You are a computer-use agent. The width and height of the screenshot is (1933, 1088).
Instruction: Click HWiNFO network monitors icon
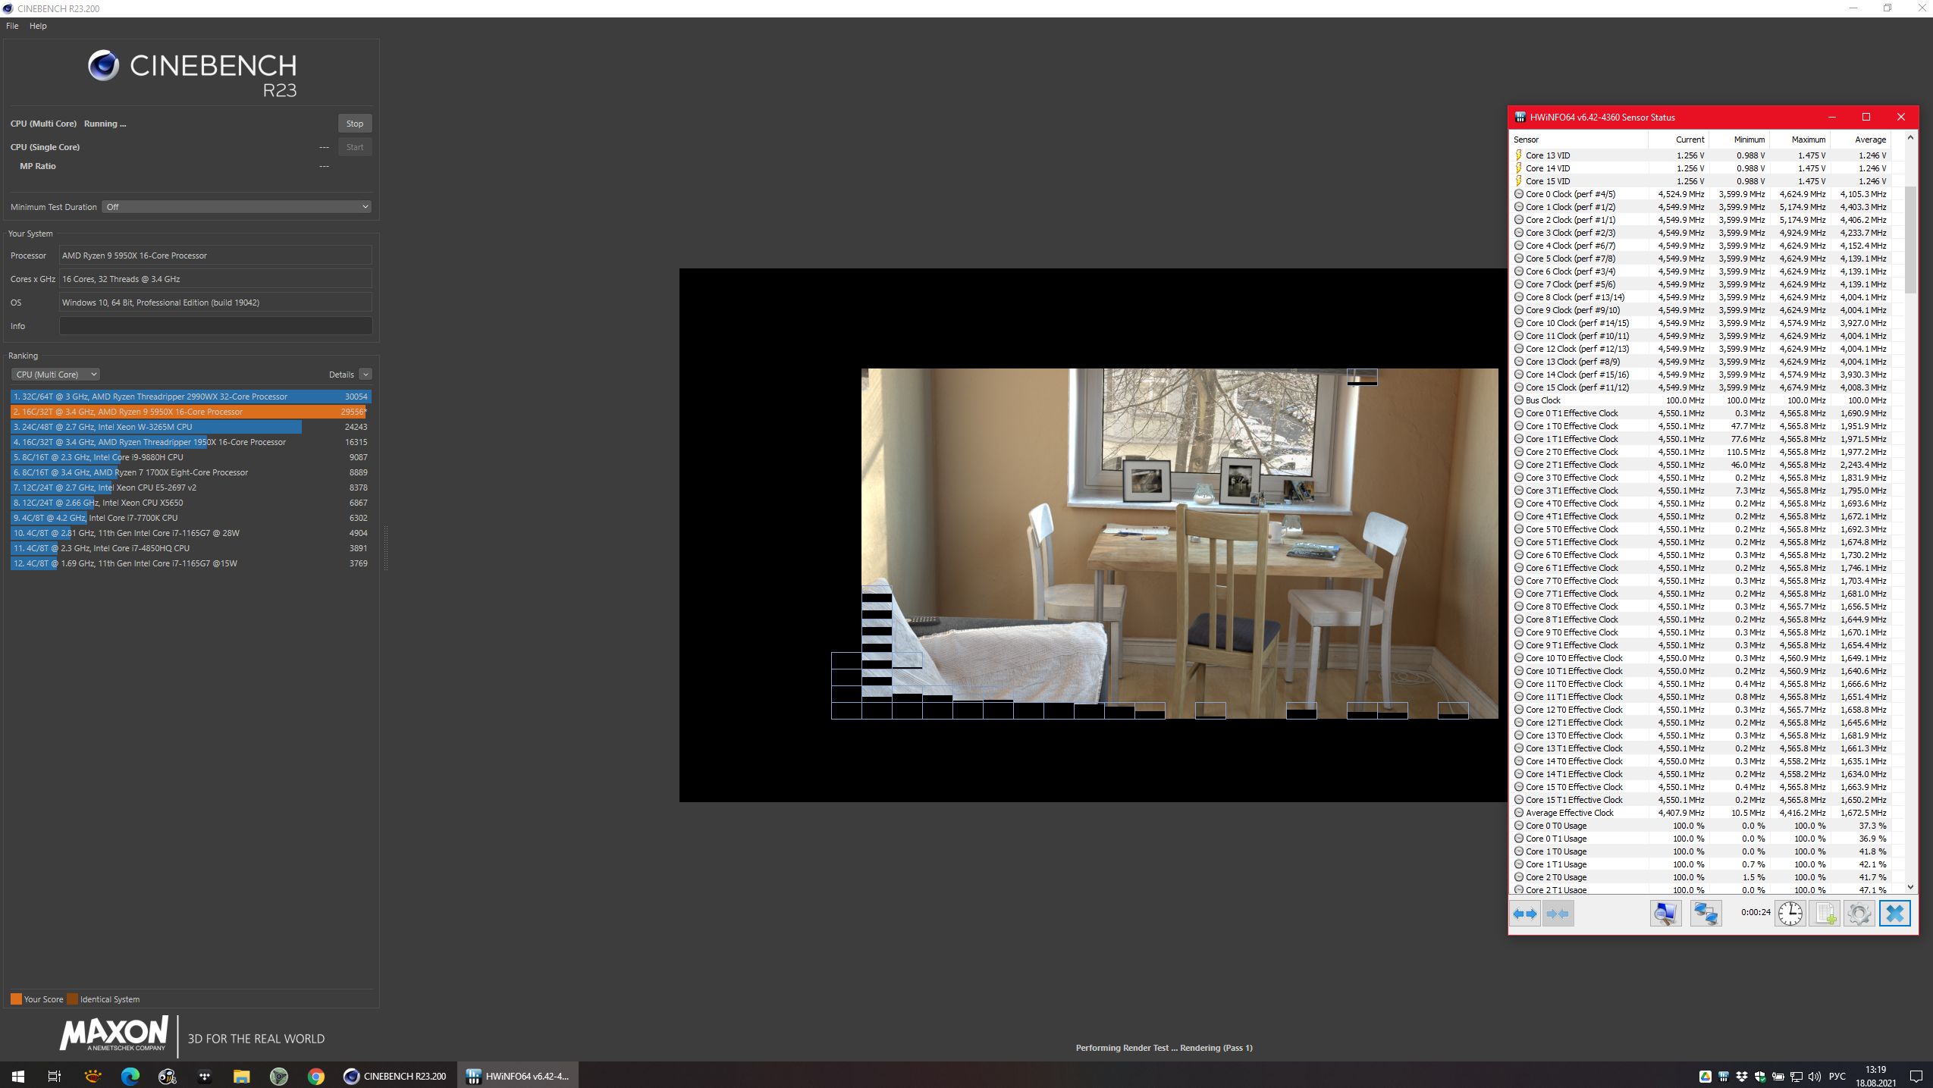(1705, 914)
